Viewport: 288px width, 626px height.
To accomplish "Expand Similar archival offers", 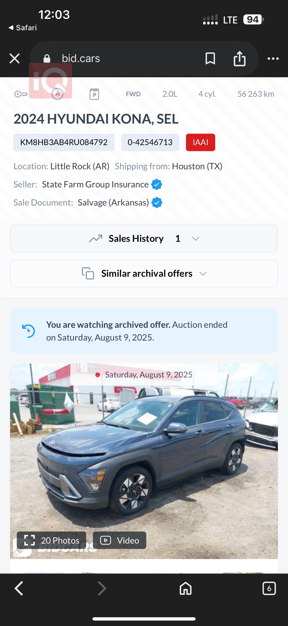I will click(144, 274).
